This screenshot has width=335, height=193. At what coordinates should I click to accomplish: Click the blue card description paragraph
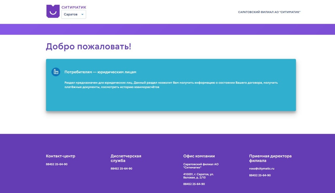[171, 85]
